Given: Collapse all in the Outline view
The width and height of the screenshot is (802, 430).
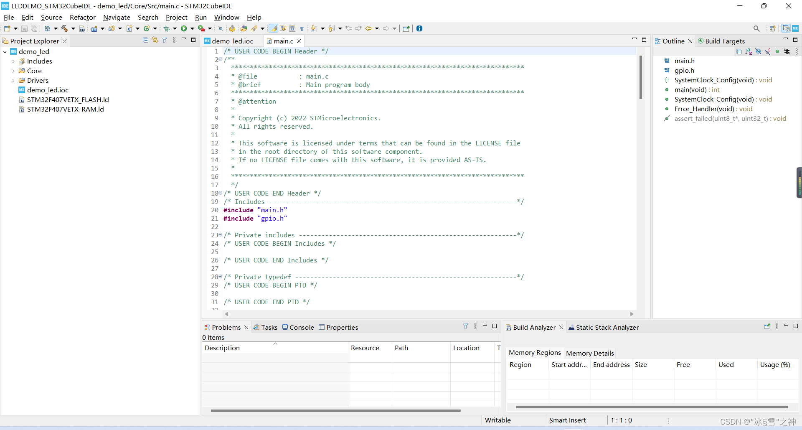Looking at the screenshot, I should coord(739,51).
